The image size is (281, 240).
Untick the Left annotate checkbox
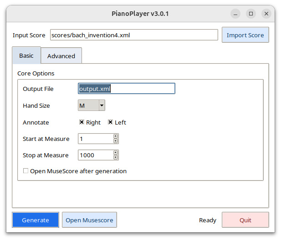tap(110, 122)
